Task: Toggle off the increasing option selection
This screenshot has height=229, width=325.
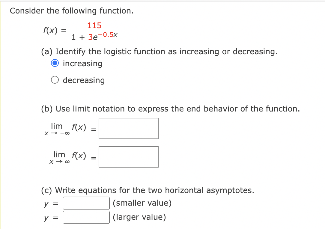Action: 55,63
